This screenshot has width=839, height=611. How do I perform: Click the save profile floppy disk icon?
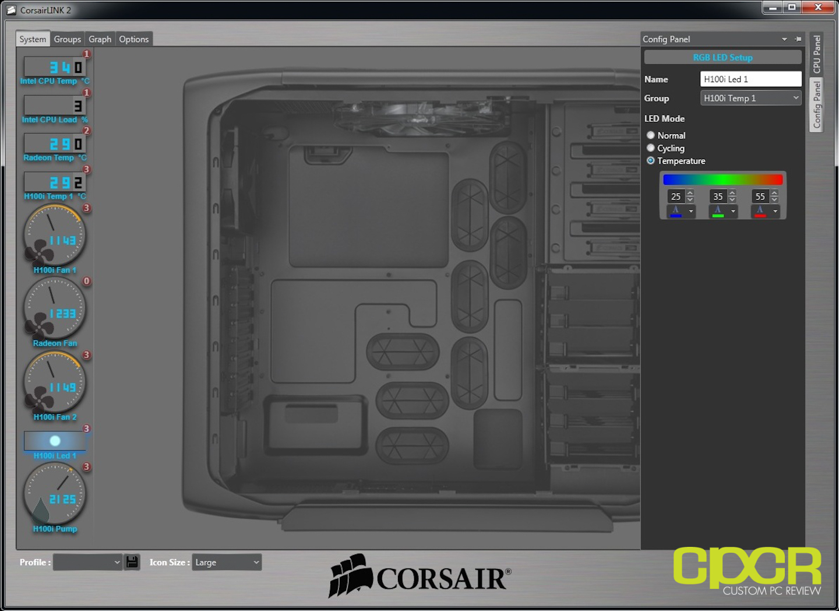coord(132,562)
